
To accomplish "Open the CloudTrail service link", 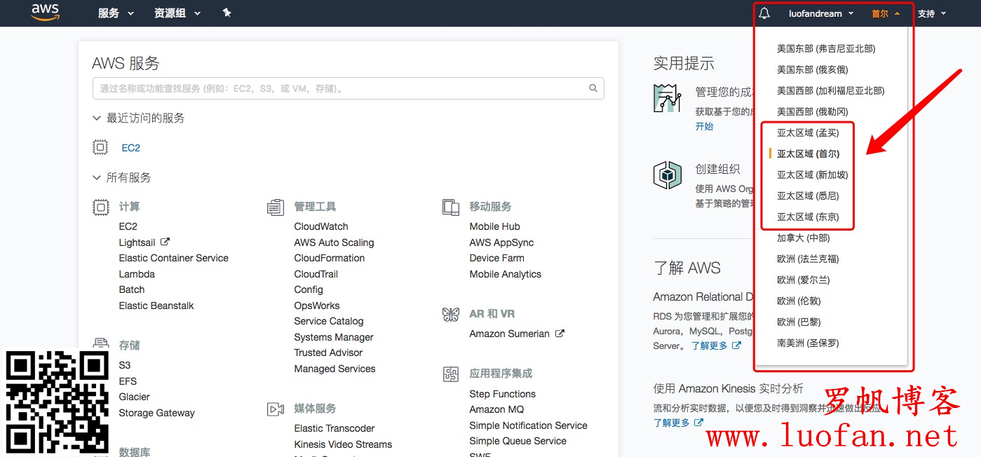I will (316, 274).
